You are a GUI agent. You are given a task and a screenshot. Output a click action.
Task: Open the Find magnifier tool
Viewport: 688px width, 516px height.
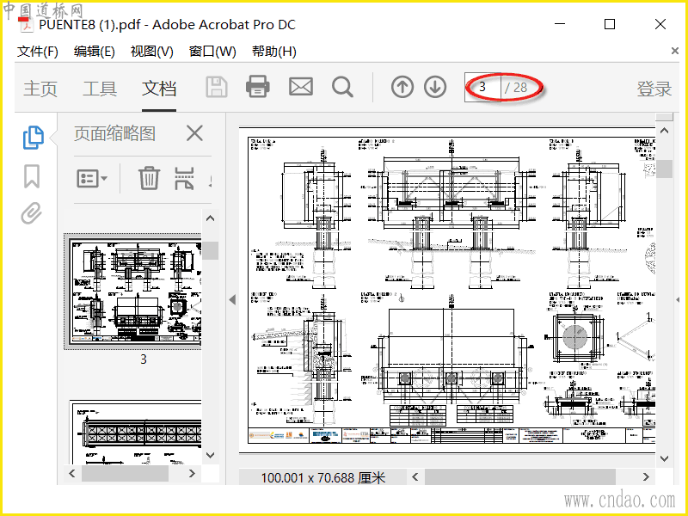pyautogui.click(x=342, y=87)
